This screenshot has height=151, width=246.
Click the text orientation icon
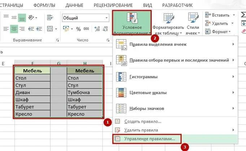[x=31, y=18]
